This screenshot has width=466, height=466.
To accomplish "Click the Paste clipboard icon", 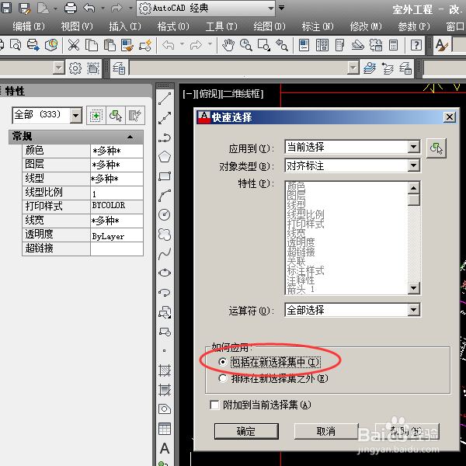I will 110,45.
